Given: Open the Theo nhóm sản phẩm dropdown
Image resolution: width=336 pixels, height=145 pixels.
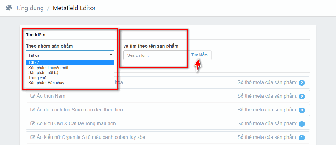Looking at the screenshot, I should [70, 55].
